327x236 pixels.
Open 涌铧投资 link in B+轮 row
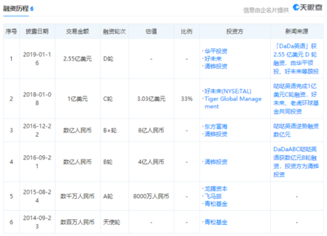click(216, 134)
